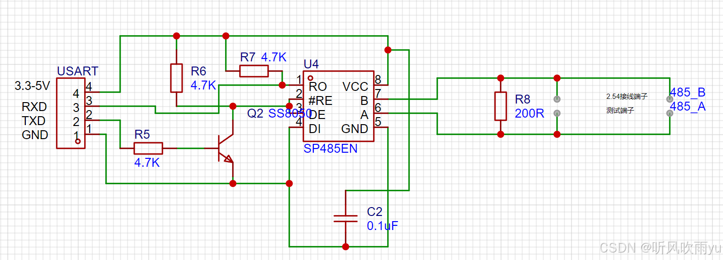Click the R8 designator label
This screenshot has height=260, width=723.
522,99
